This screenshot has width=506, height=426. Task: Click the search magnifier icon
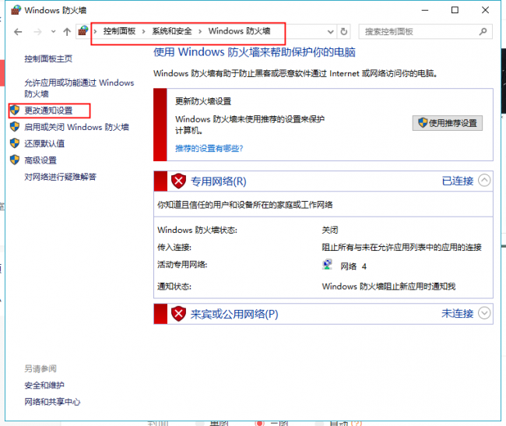(x=483, y=32)
